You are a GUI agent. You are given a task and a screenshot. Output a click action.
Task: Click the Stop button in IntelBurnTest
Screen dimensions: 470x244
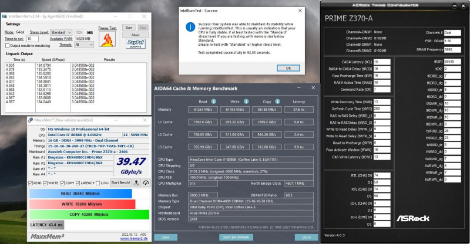click(x=143, y=28)
